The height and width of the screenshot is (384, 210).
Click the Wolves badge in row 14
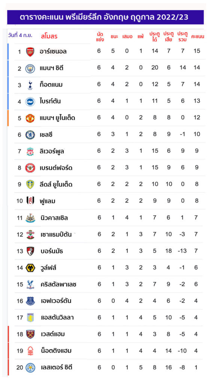click(30, 268)
